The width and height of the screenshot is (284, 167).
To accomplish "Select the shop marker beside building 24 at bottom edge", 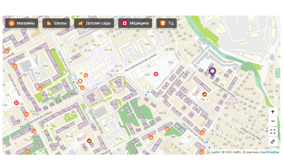I will [x=201, y=152].
